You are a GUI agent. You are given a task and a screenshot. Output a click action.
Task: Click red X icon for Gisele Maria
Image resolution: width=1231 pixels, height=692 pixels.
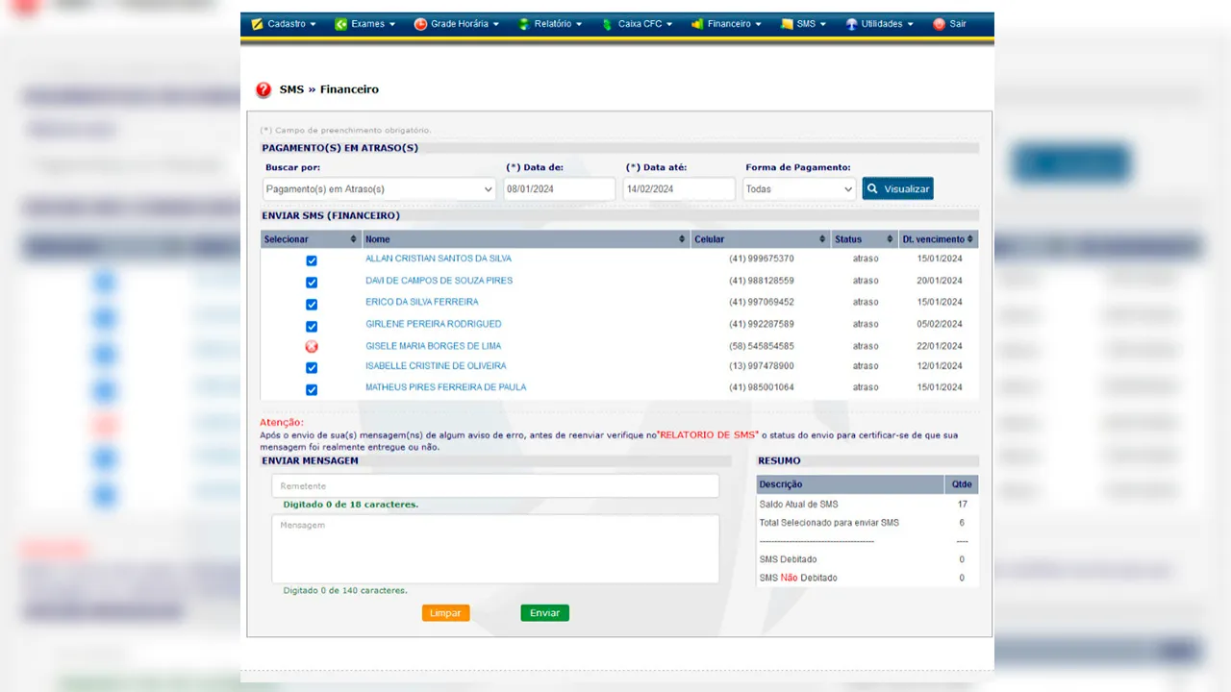pyautogui.click(x=312, y=346)
